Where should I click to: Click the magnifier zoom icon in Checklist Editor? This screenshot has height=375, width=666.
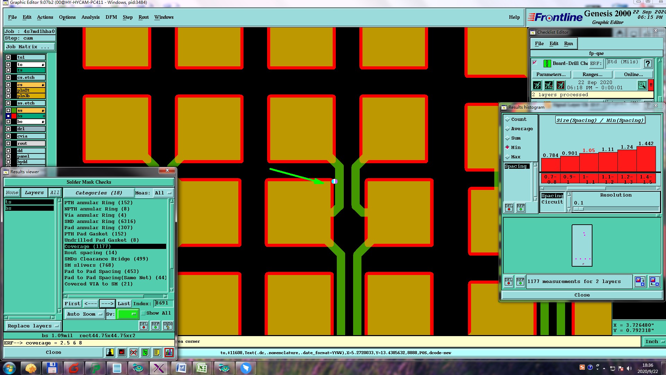(642, 85)
